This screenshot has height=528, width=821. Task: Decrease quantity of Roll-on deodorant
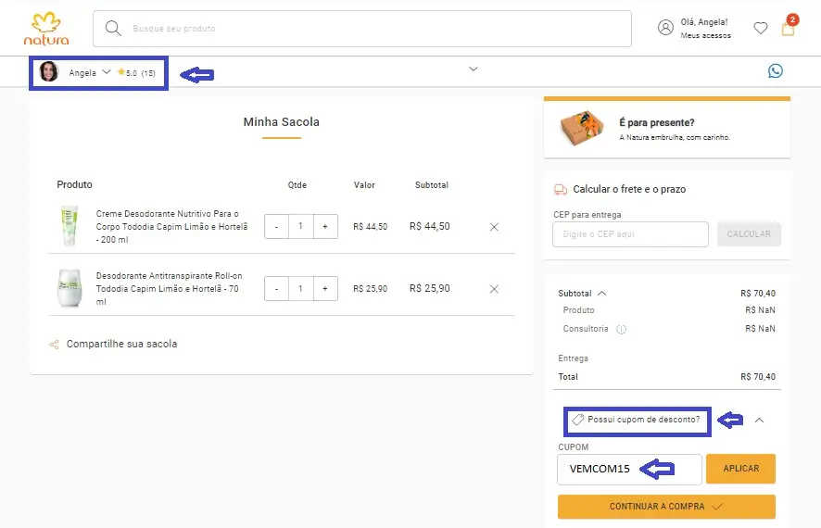(276, 289)
